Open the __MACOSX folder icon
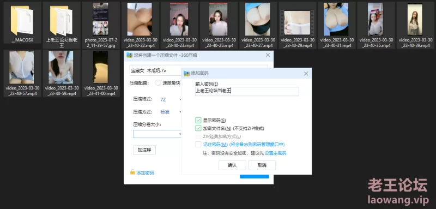 point(22,20)
